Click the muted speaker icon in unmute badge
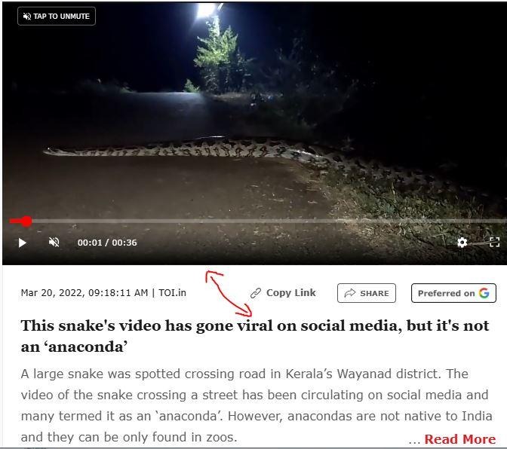This screenshot has width=507, height=449. point(27,16)
